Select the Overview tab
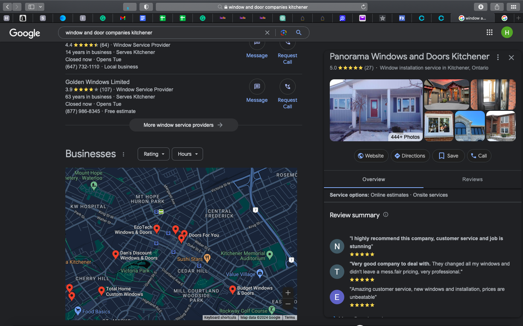 [373, 179]
